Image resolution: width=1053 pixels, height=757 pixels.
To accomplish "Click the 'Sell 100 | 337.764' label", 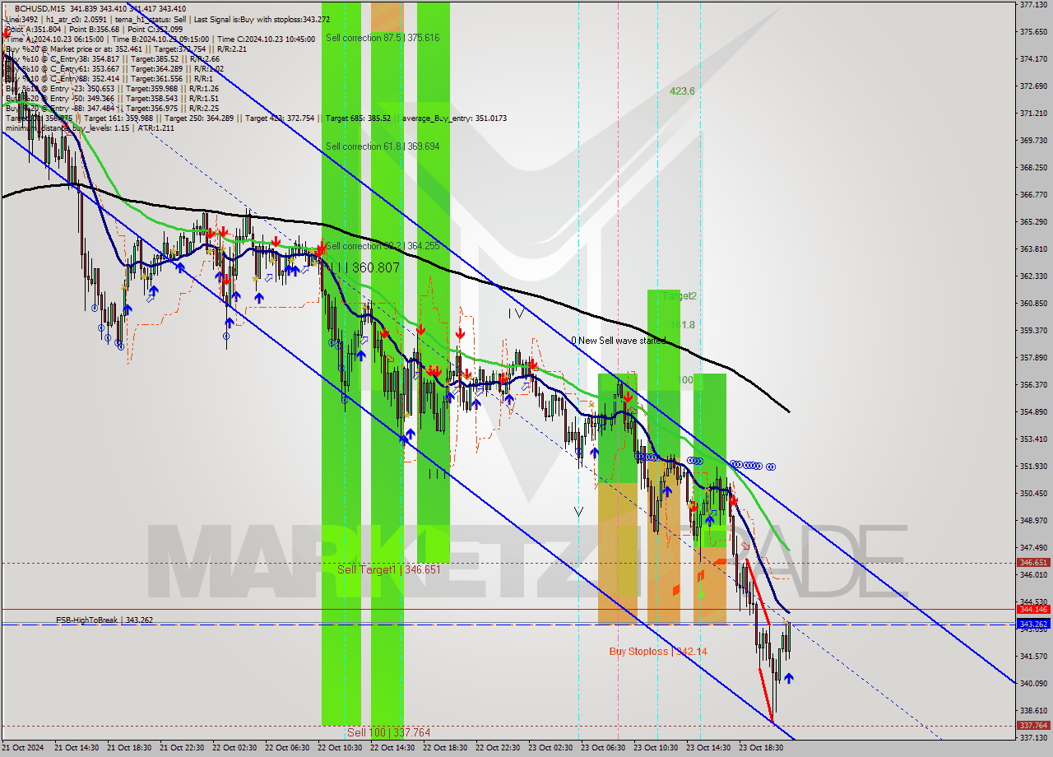I will pyautogui.click(x=388, y=732).
